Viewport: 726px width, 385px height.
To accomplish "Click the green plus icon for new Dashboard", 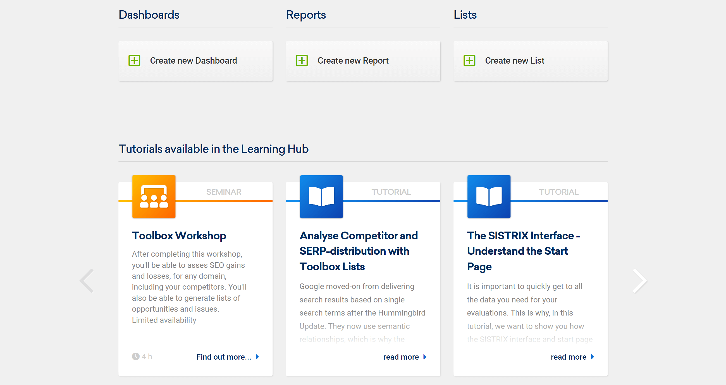I will pyautogui.click(x=134, y=61).
